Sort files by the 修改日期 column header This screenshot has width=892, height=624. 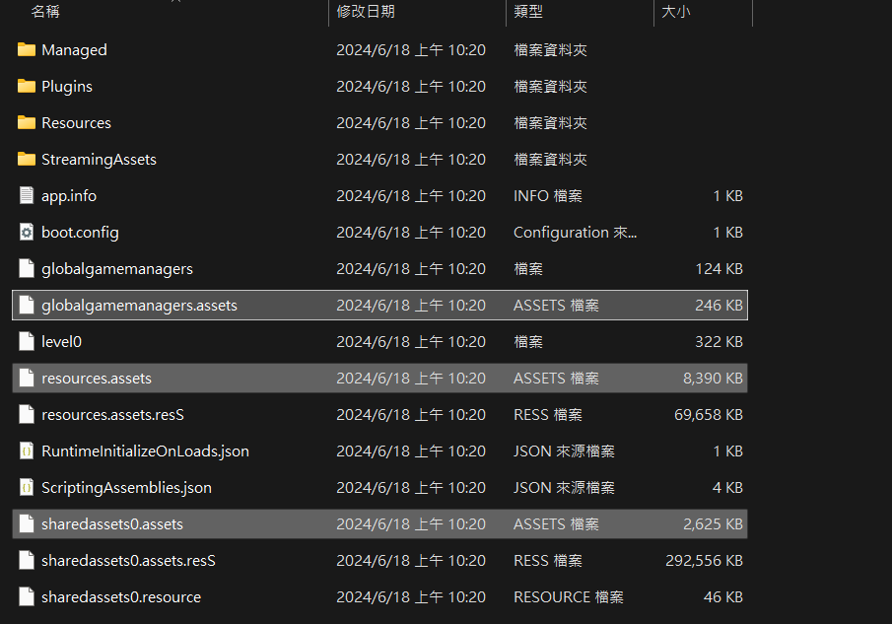pos(366,12)
